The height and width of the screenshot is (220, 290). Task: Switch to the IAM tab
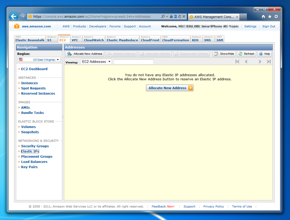tap(220, 39)
